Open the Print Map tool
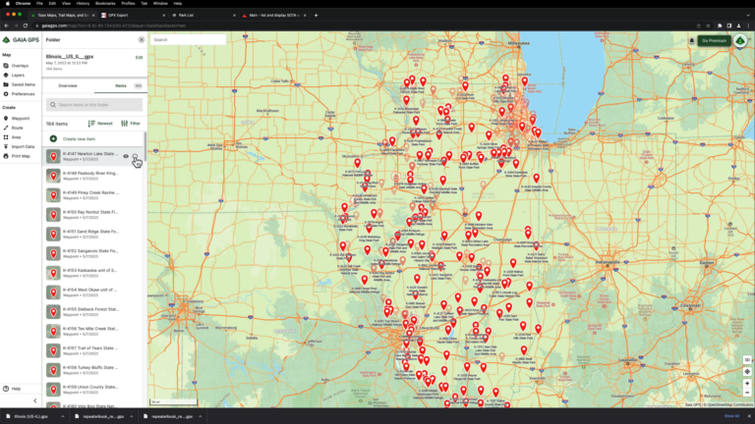 click(19, 156)
